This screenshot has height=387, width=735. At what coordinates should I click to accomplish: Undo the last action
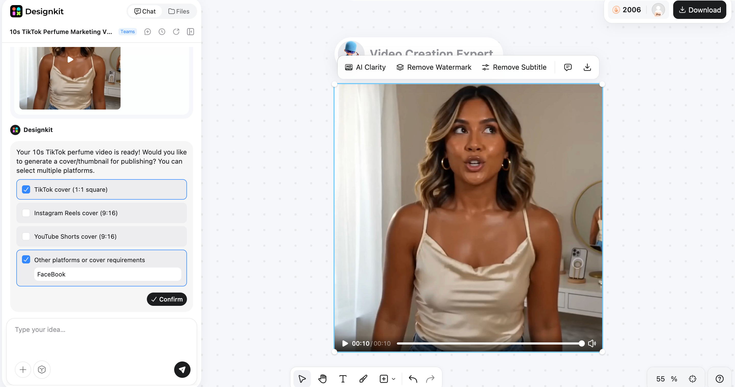413,379
